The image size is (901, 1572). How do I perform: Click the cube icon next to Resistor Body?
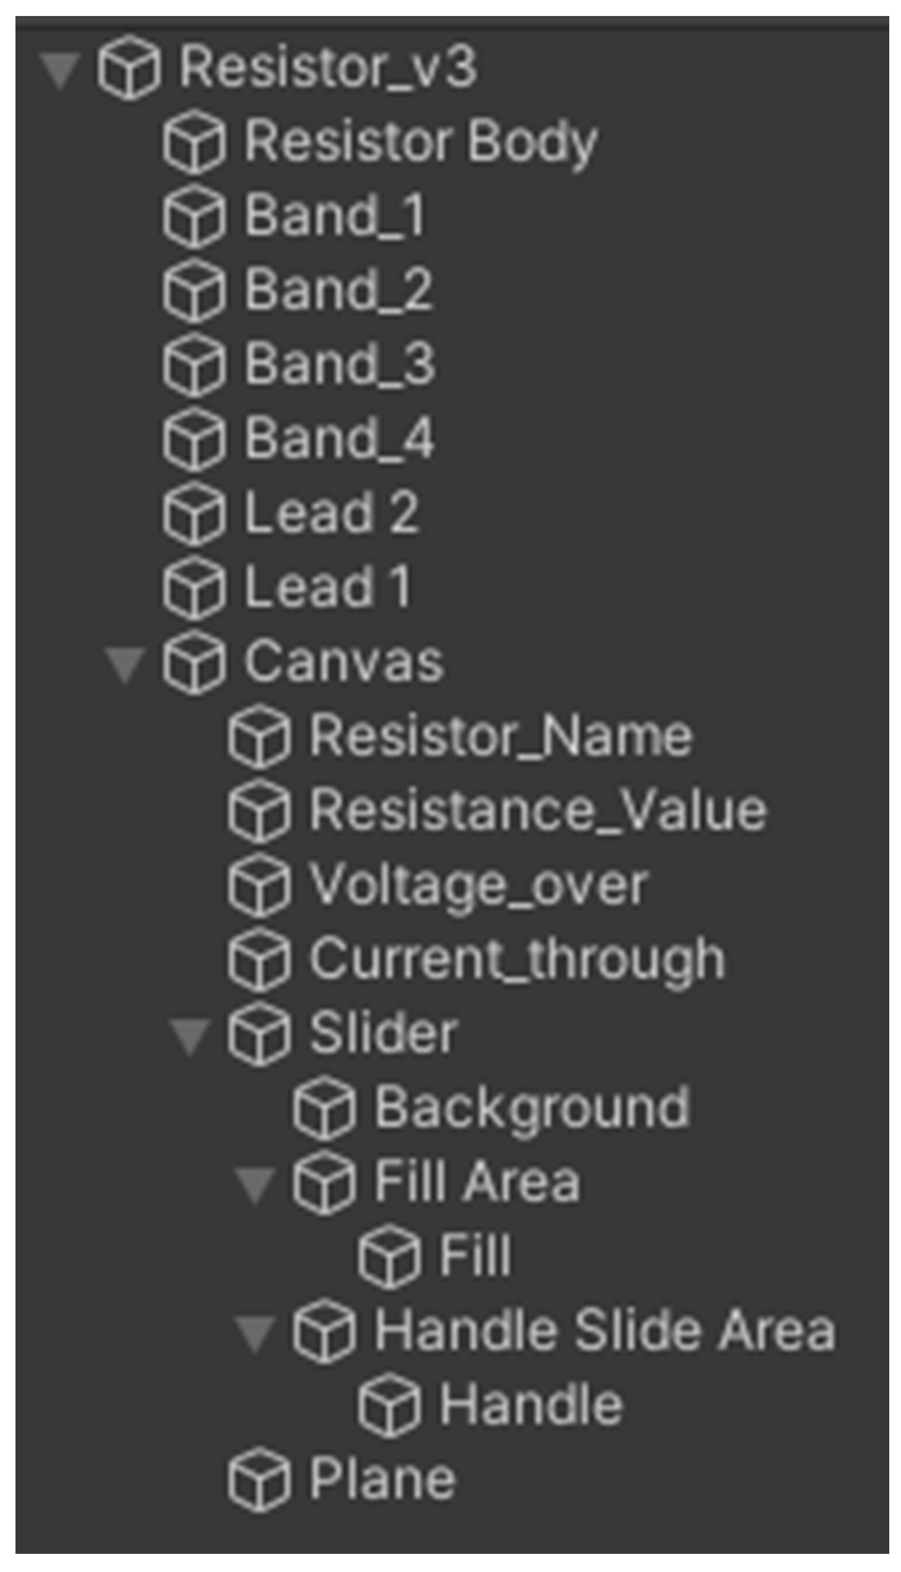194,142
